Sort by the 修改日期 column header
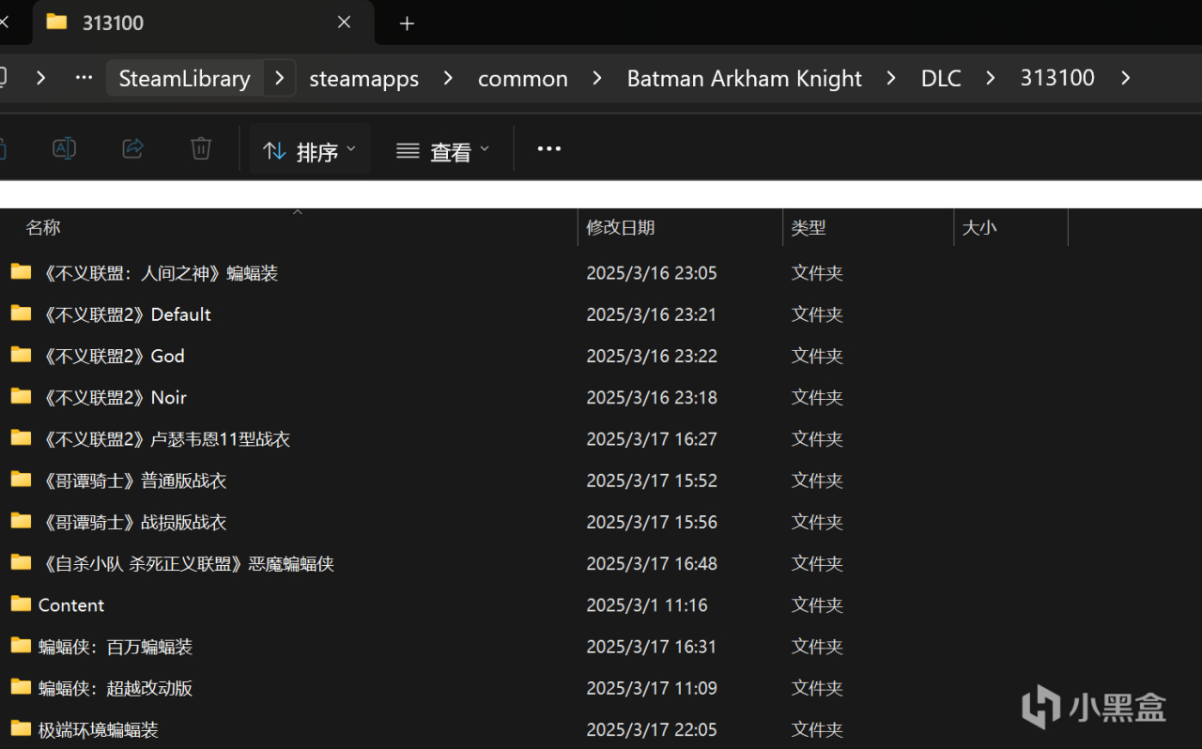The image size is (1202, 749). [x=621, y=227]
